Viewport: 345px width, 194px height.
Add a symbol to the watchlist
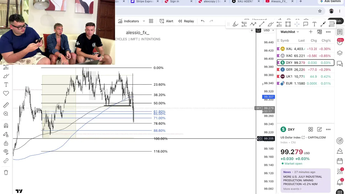(x=311, y=32)
